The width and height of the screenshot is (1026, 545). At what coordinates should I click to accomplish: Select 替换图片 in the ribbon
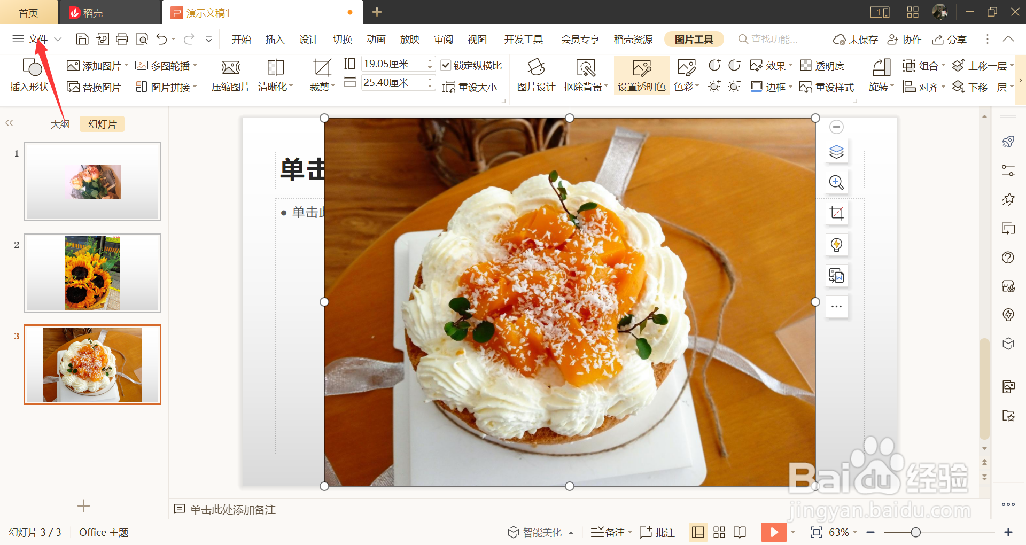[94, 87]
